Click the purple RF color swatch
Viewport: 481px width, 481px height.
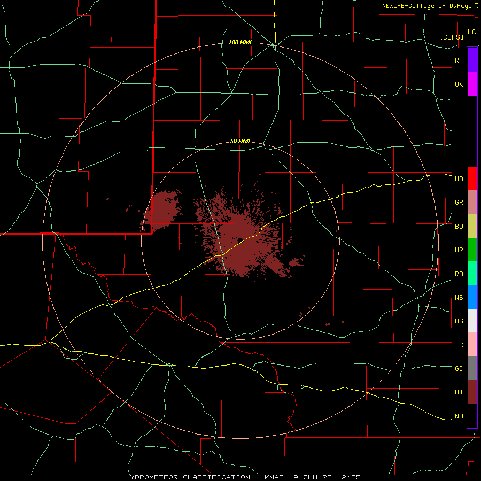point(472,60)
